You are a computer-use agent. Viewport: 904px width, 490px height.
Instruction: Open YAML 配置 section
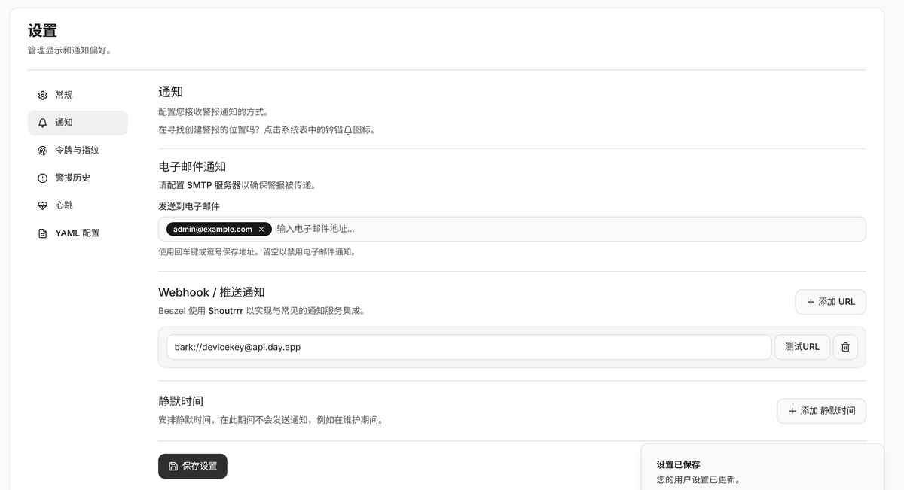[x=78, y=233]
